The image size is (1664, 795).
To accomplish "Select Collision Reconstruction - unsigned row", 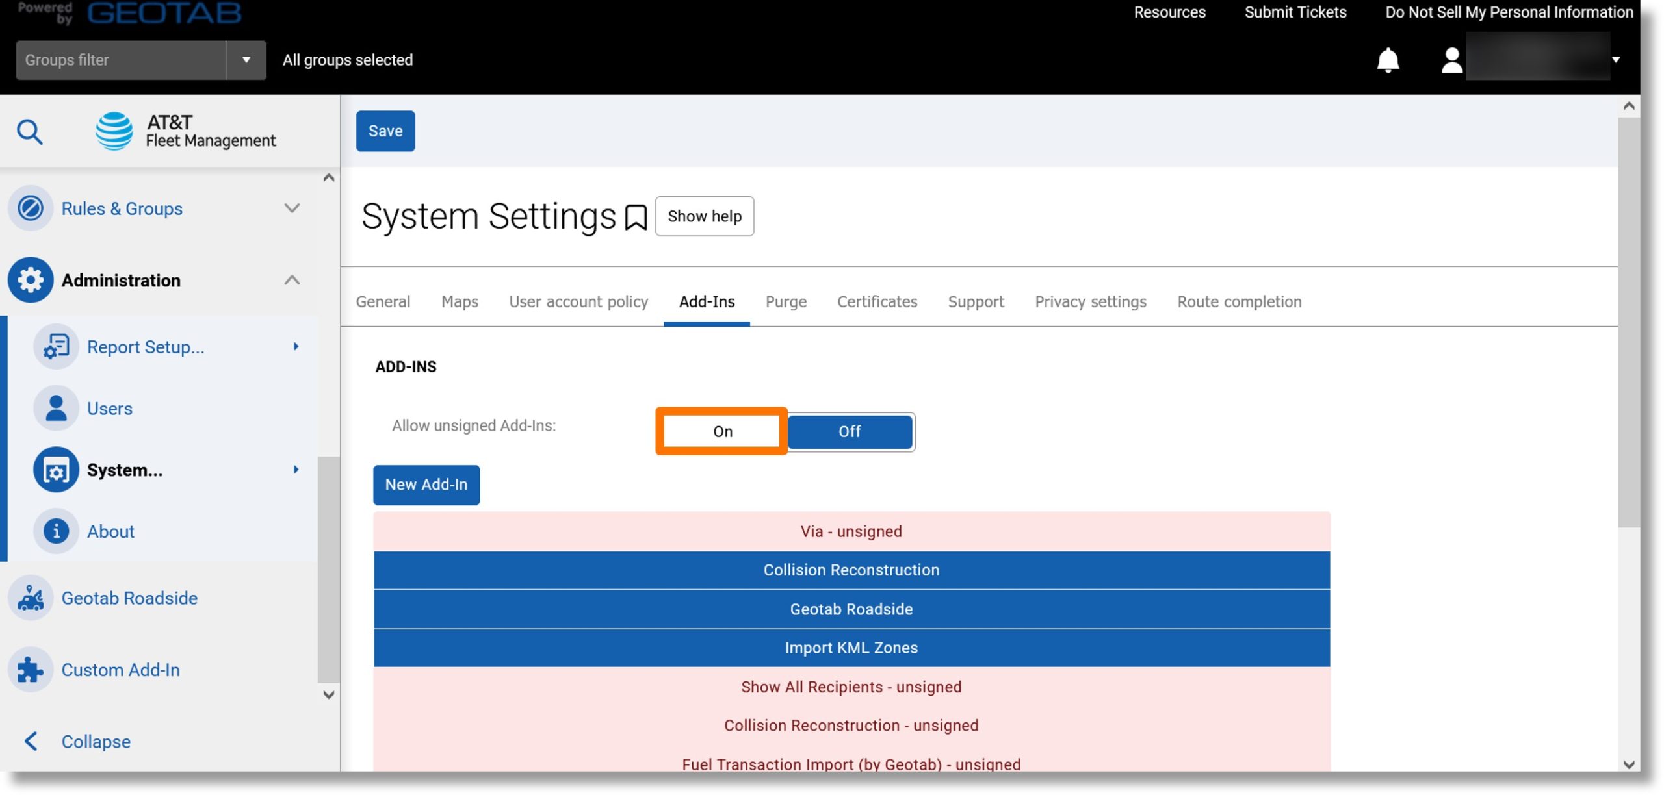I will click(x=851, y=726).
